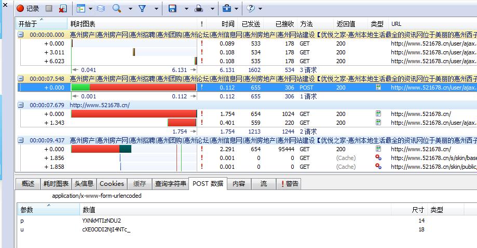Image resolution: width=477 pixels, height=248 pixels.
Task: Click the 耗时图表 column header
Action: [132, 24]
